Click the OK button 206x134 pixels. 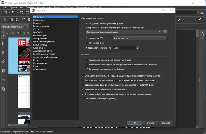point(135,123)
